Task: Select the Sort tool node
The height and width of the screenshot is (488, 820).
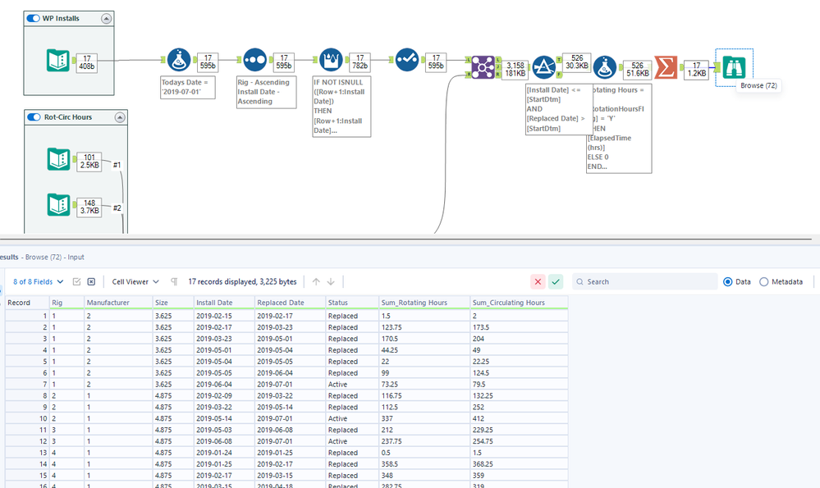Action: click(254, 61)
